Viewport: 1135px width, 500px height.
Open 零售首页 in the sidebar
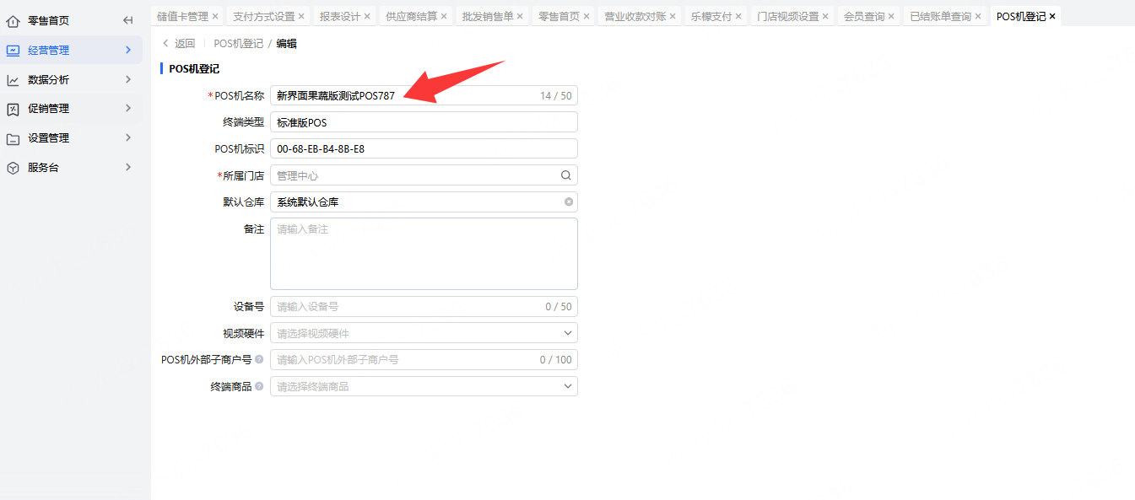[49, 20]
